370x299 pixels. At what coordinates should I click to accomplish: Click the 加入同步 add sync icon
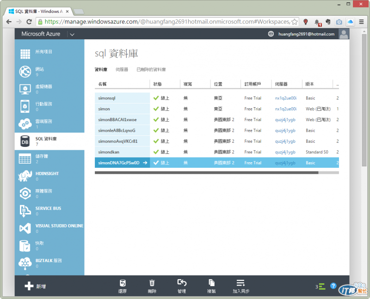(240, 283)
